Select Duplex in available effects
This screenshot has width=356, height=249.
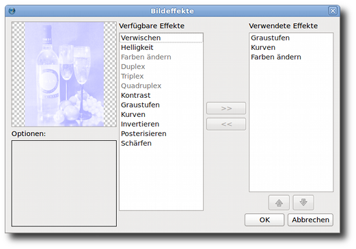[161, 66]
